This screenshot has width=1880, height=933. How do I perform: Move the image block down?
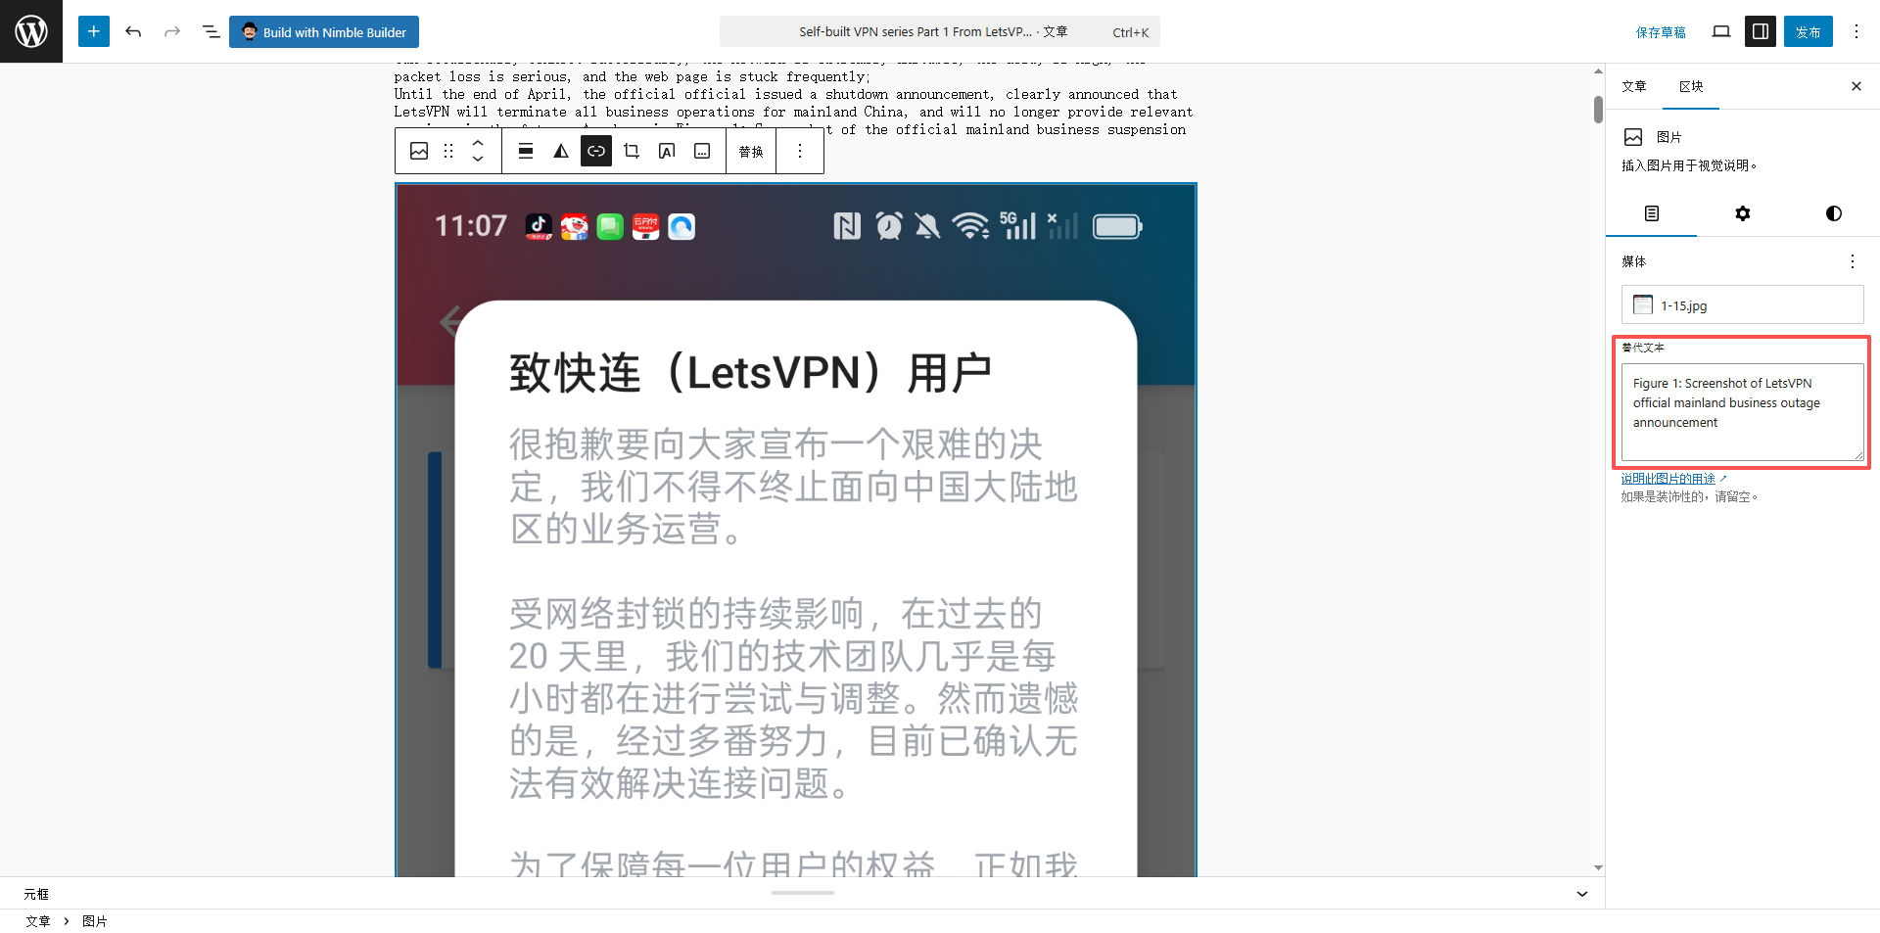[x=478, y=159]
